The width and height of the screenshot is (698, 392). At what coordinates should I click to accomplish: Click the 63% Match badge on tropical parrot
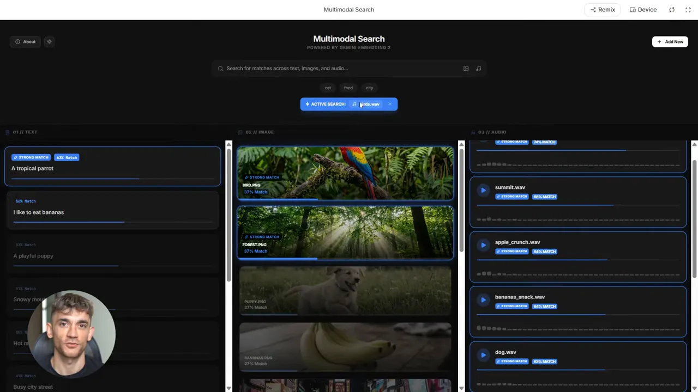pos(67,157)
